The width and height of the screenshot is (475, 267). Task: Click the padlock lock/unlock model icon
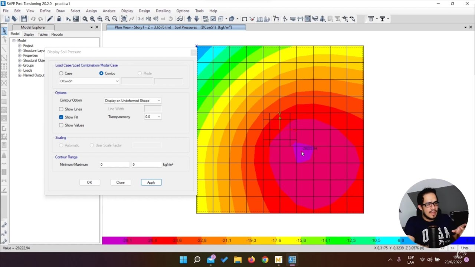click(59, 19)
